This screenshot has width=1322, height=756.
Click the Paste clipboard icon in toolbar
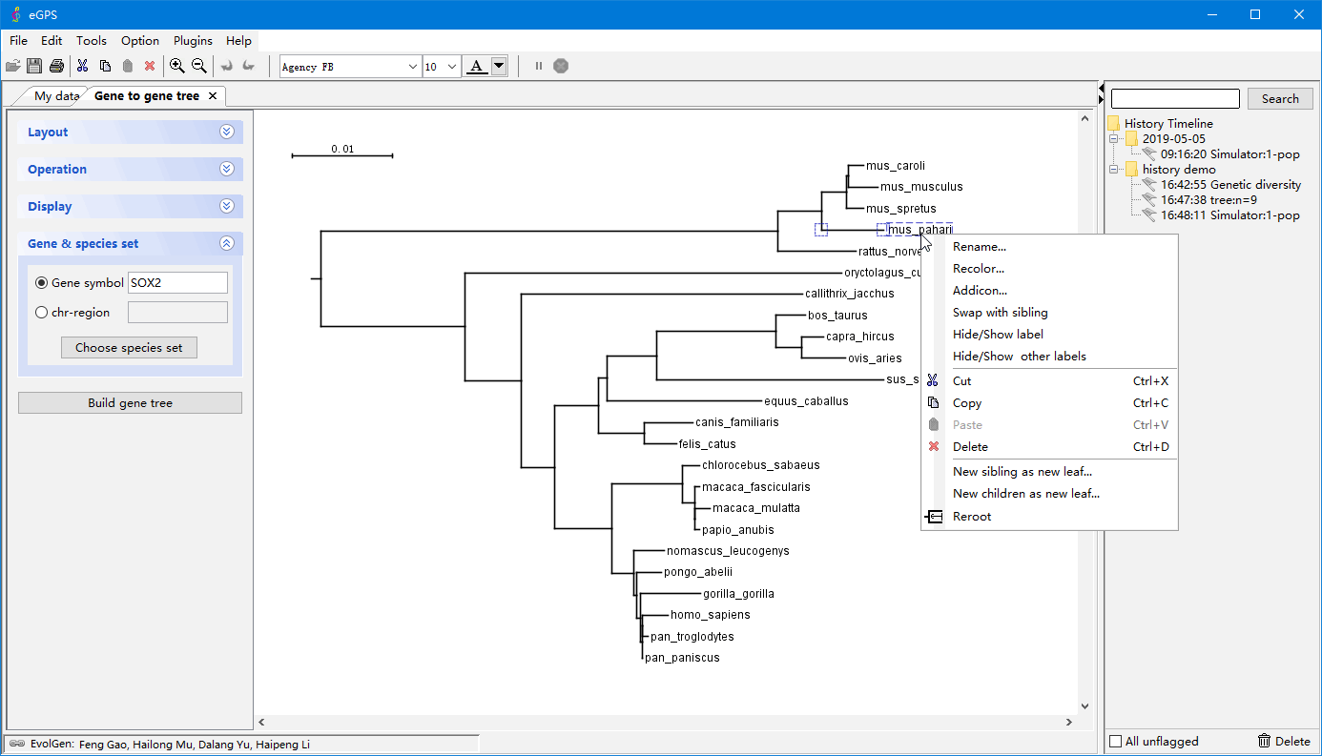click(x=127, y=66)
